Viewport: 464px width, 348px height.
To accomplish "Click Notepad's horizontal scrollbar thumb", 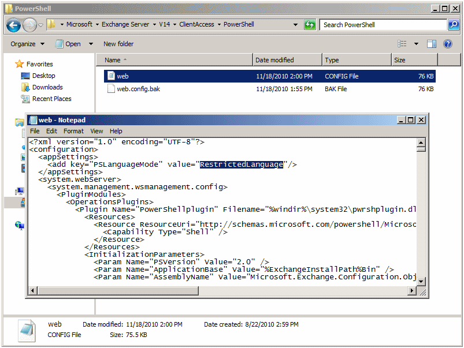I will (118, 291).
